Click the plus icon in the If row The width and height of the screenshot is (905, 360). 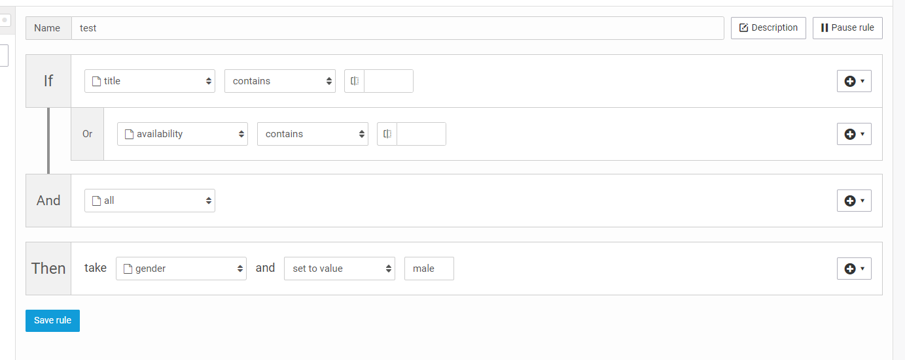click(850, 81)
